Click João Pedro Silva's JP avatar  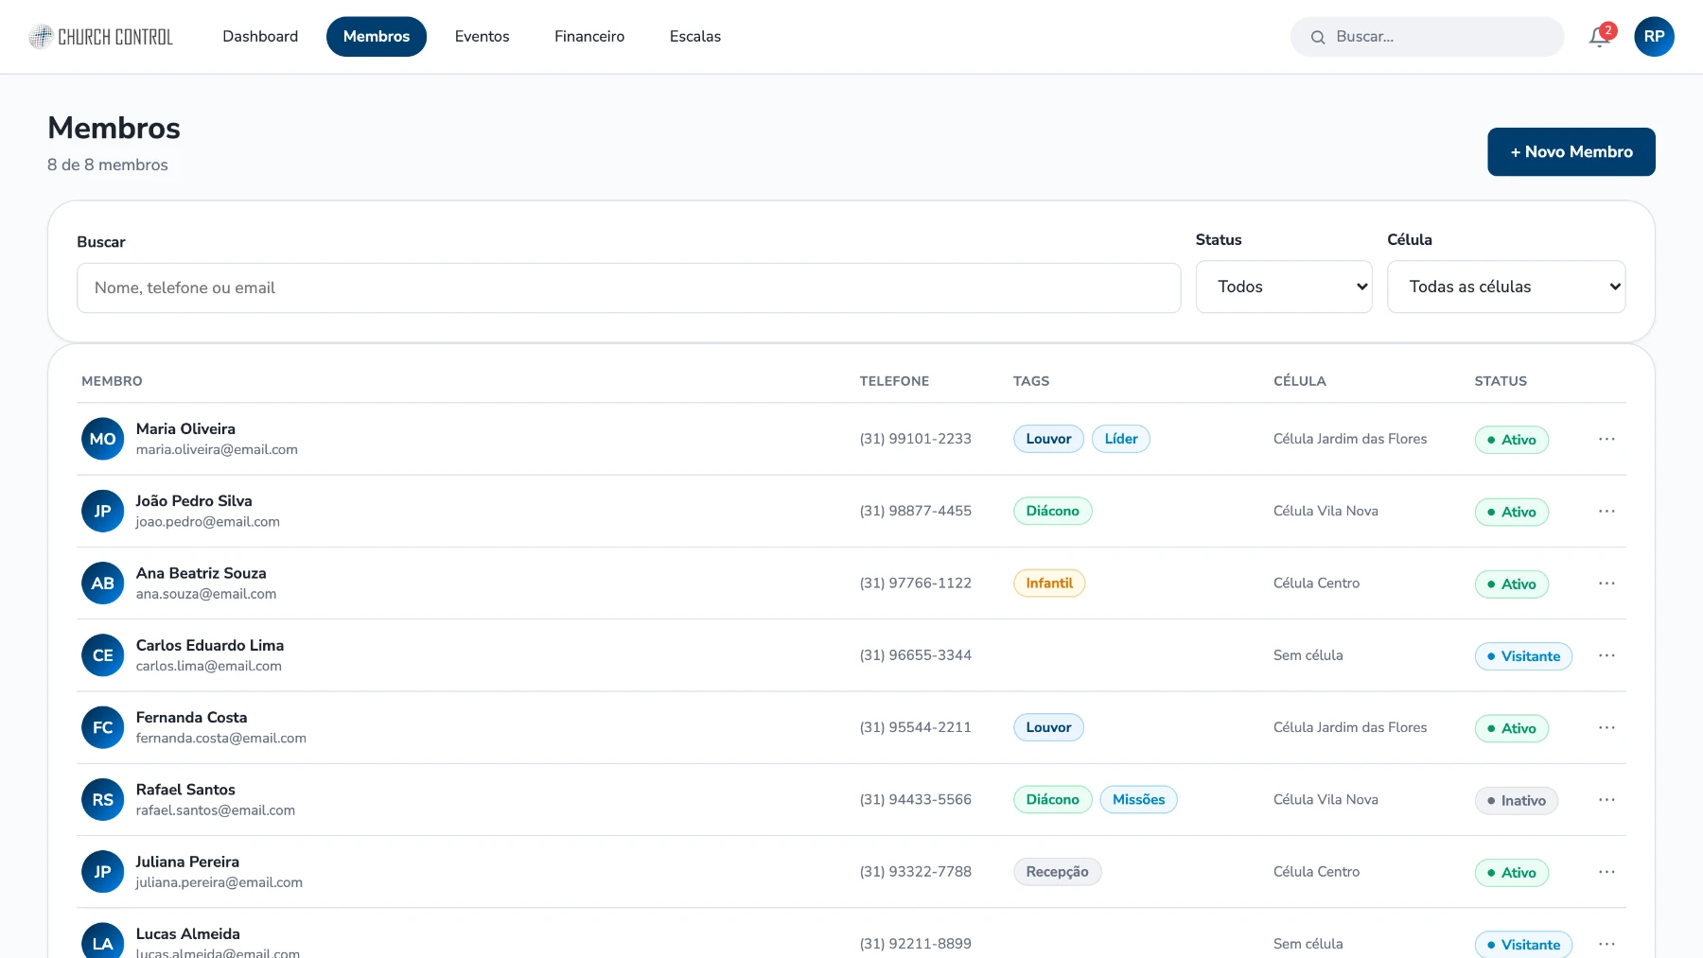coord(102,511)
